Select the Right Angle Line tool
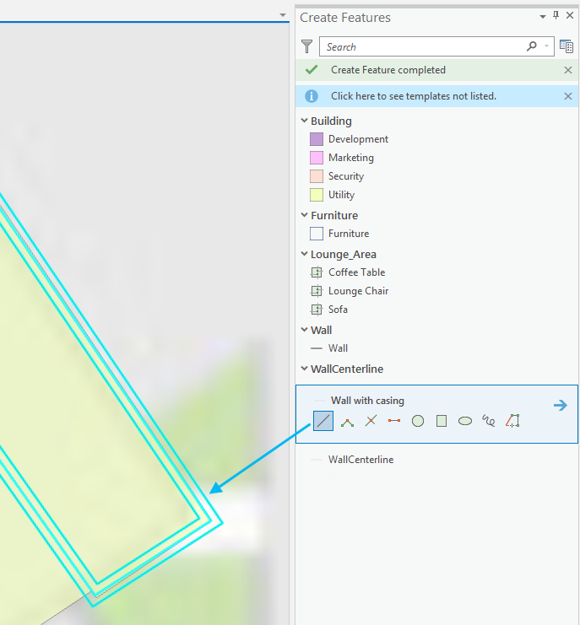 (371, 421)
